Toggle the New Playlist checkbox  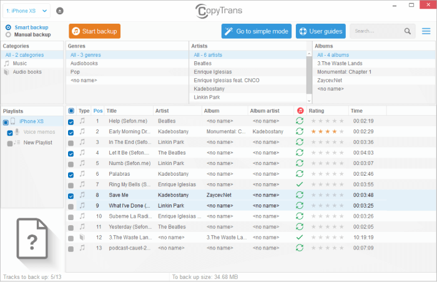point(10,144)
